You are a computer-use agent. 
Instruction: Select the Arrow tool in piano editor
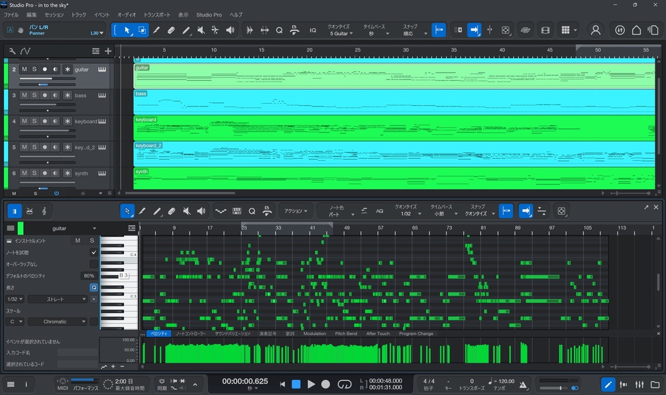[127, 211]
